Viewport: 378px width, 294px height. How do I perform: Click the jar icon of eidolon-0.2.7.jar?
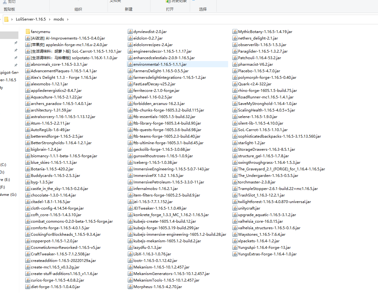(131, 38)
